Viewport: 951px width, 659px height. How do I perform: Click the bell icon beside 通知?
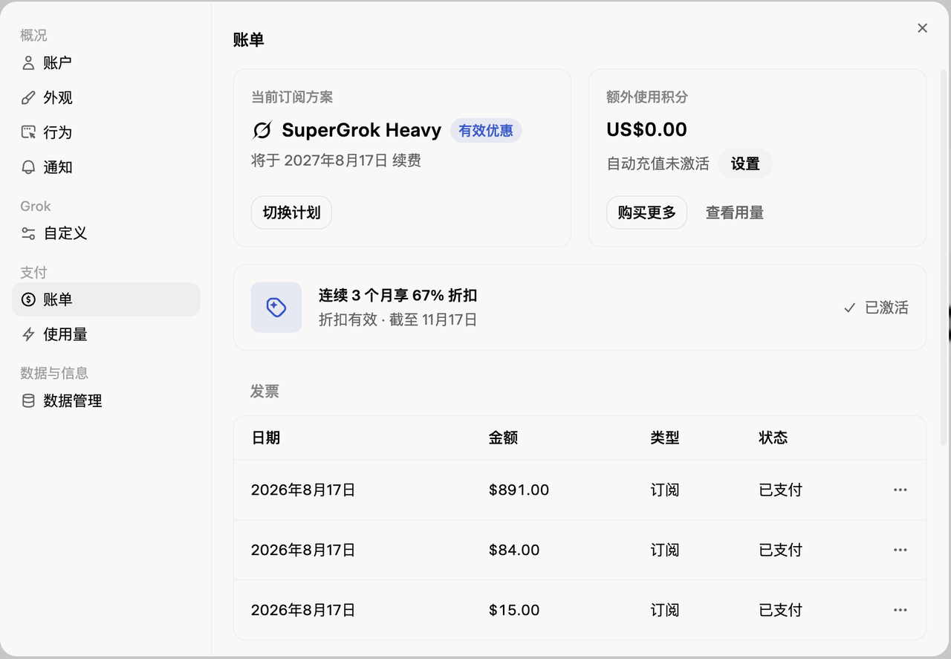coord(28,167)
